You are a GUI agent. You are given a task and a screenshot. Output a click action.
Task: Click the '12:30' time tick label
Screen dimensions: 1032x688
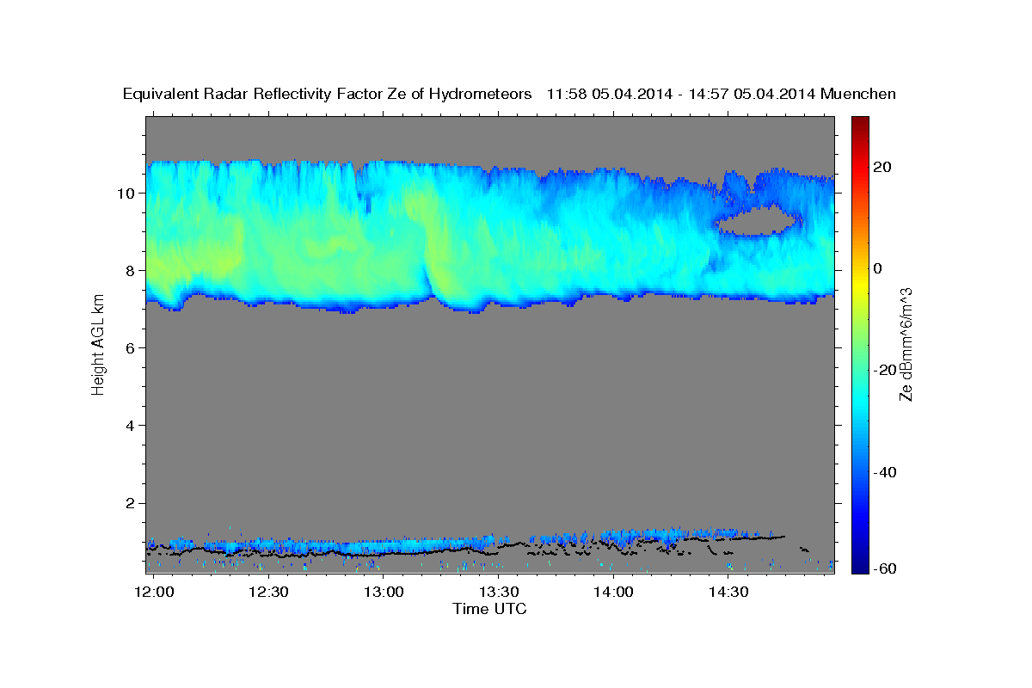pyautogui.click(x=268, y=593)
